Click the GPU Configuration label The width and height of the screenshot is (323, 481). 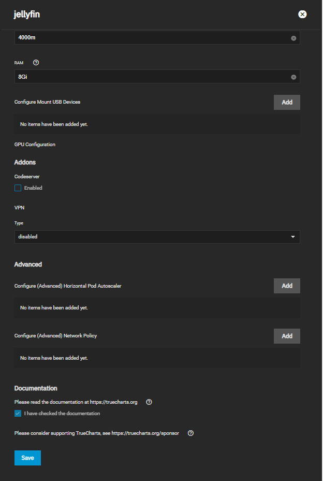35,145
